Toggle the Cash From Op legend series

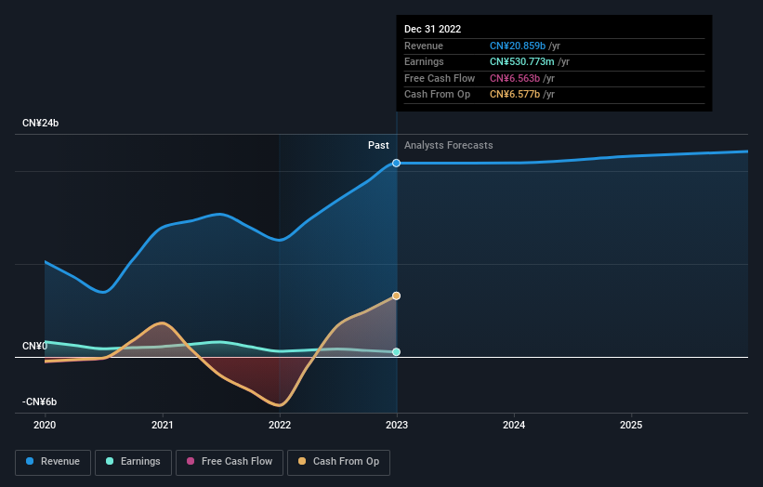pos(338,462)
